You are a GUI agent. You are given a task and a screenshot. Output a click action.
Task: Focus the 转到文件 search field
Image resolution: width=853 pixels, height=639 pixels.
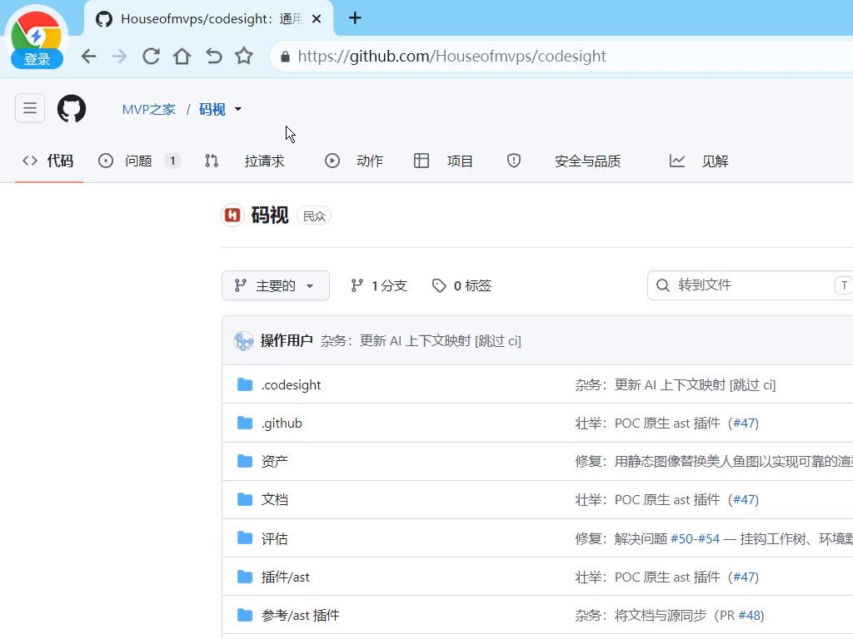751,285
